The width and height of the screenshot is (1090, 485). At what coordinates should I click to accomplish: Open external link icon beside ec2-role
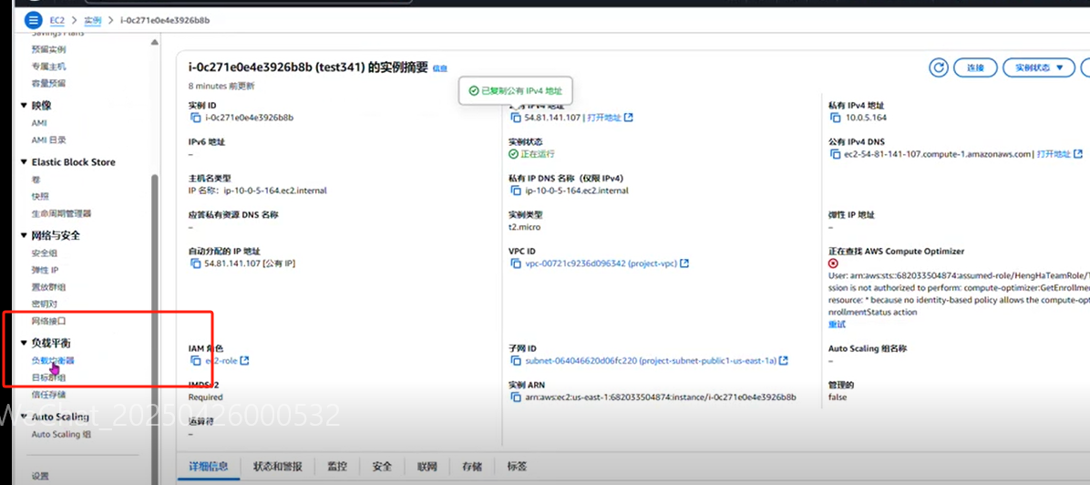[244, 360]
